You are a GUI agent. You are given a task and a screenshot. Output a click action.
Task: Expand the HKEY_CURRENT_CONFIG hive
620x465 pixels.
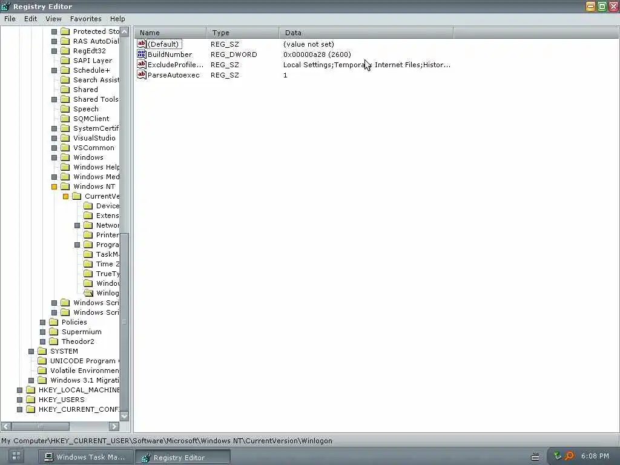(x=19, y=409)
